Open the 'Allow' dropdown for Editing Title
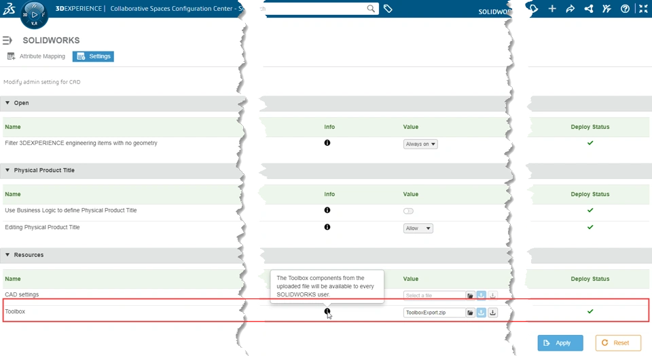This screenshot has height=356, width=652. tap(418, 229)
